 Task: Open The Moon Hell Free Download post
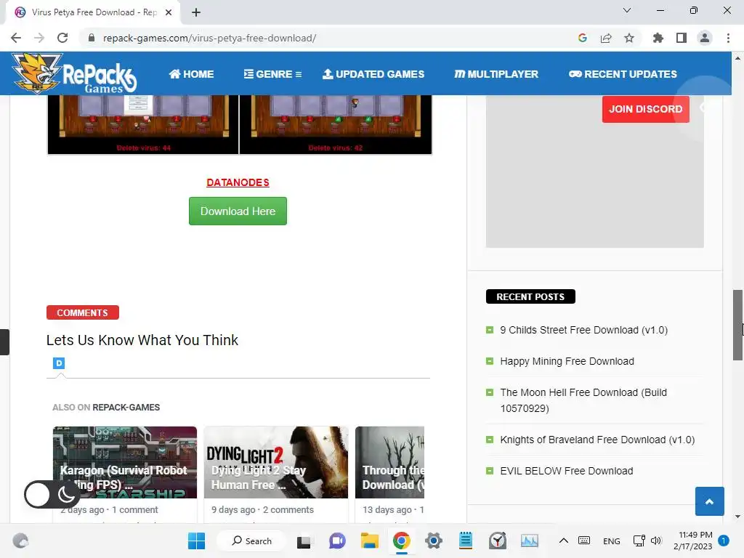[583, 400]
